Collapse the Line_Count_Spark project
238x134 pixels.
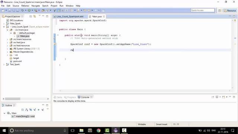point(4,27)
